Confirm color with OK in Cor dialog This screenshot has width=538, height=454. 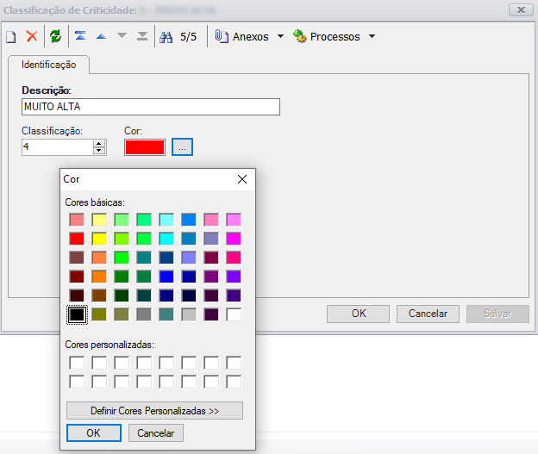tap(94, 432)
